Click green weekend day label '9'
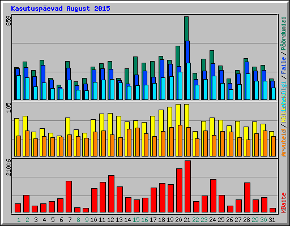Viewport: 290px width, 226px height. click(87, 220)
